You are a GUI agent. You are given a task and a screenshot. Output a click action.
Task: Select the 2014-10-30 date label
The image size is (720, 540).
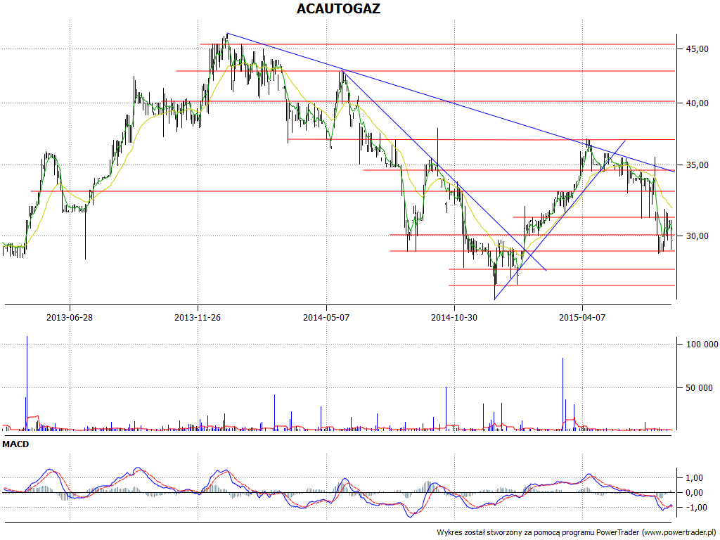coord(454,317)
